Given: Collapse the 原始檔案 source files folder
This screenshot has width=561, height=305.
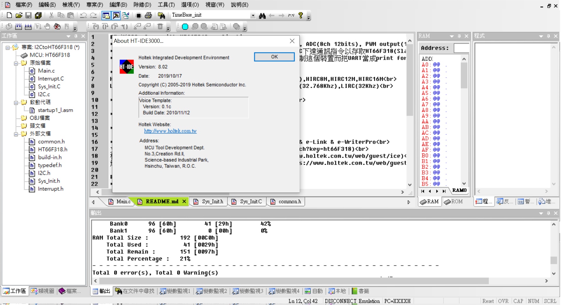Looking at the screenshot, I should [x=16, y=63].
